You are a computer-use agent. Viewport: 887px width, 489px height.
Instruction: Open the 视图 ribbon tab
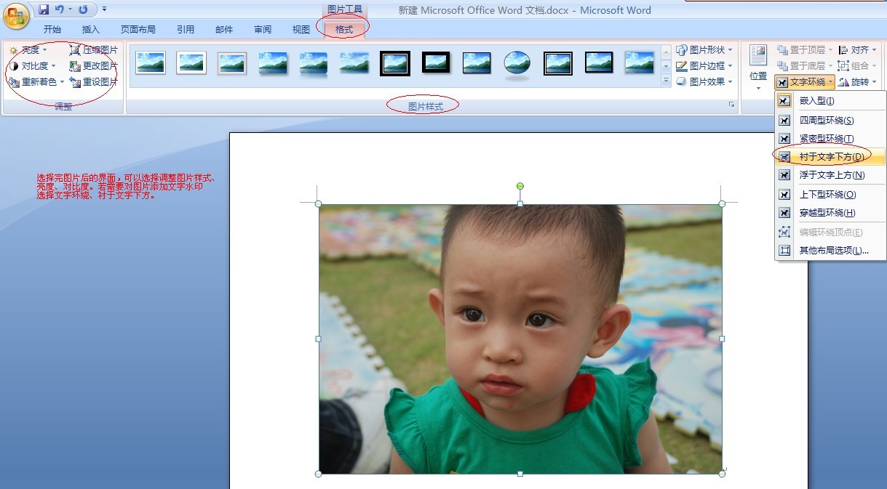pos(301,29)
